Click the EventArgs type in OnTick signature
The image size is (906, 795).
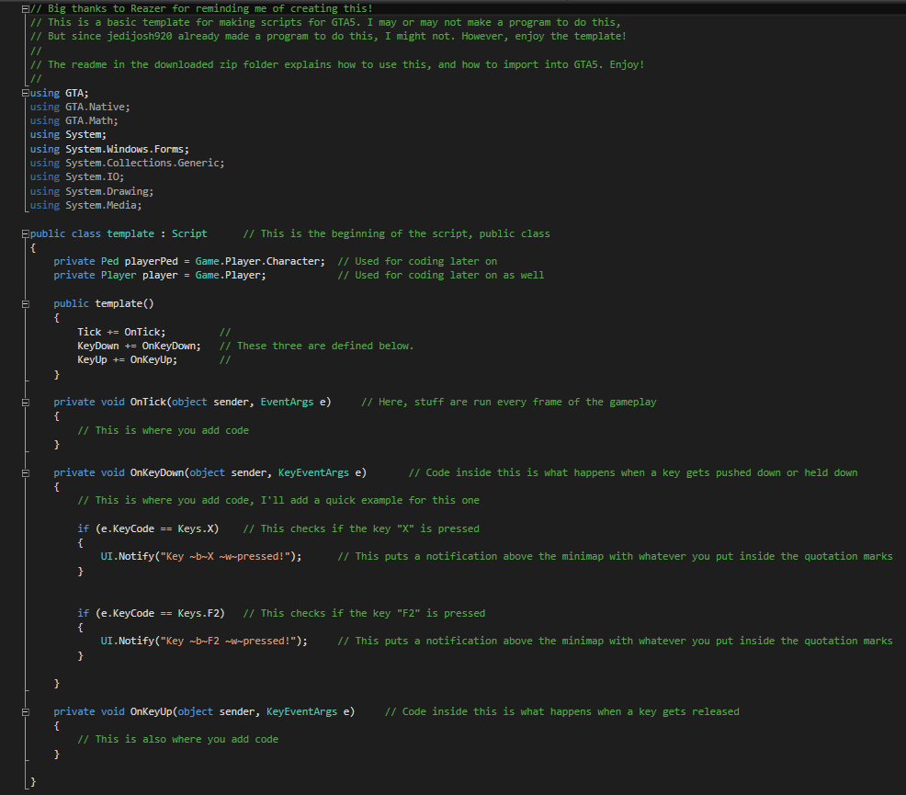287,403
